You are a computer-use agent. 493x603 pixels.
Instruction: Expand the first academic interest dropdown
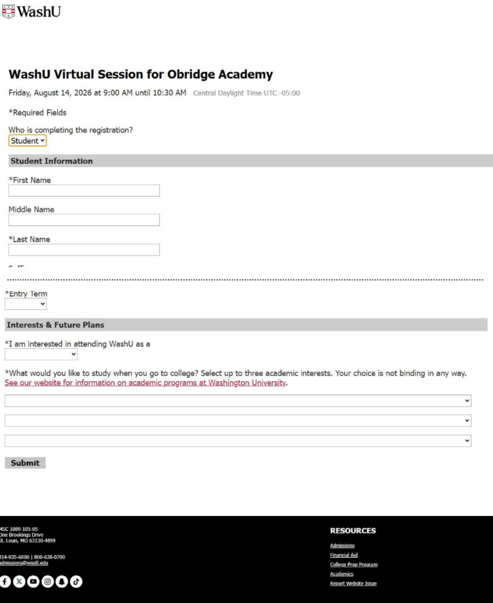pos(238,400)
